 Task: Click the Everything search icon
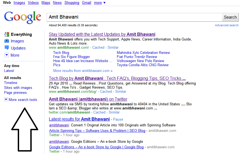click(7, 34)
